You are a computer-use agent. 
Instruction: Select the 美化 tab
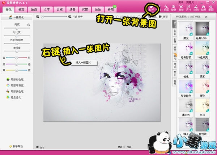tap(8, 9)
